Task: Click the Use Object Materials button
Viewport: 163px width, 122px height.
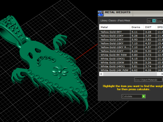Action: pos(149,80)
